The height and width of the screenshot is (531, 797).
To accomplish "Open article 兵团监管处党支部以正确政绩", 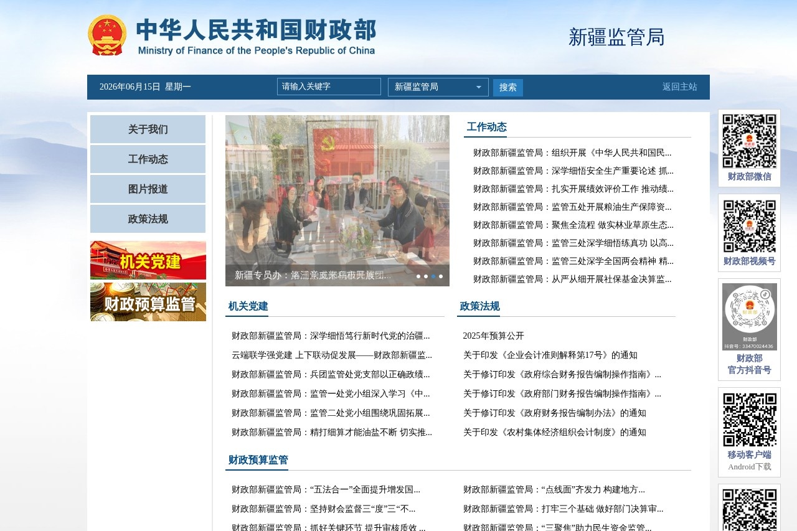I will (331, 375).
